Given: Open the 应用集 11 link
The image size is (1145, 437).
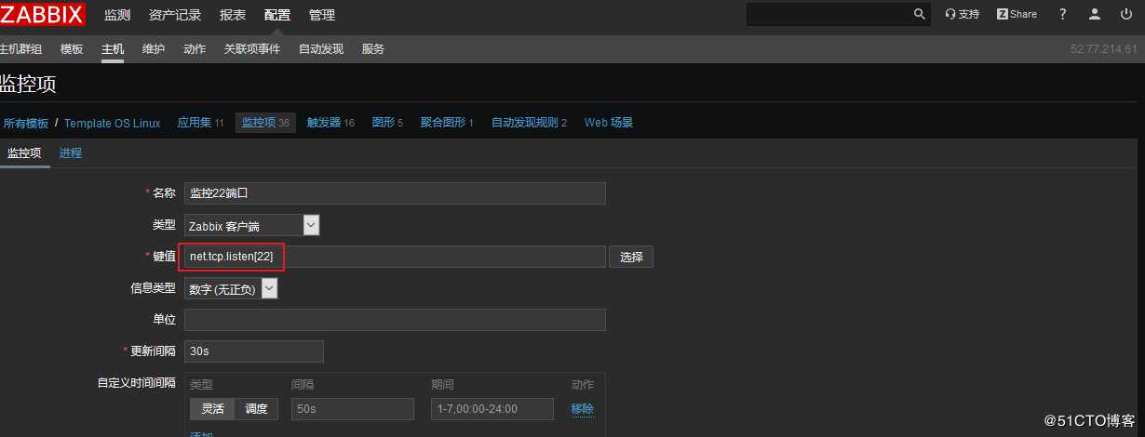Looking at the screenshot, I should tap(200, 123).
